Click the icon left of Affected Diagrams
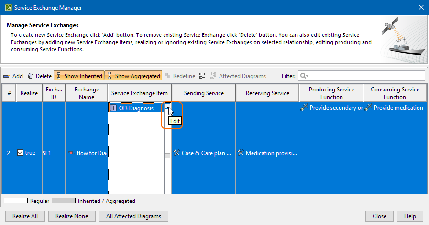Screen dimensions: 429x225 pos(202,76)
